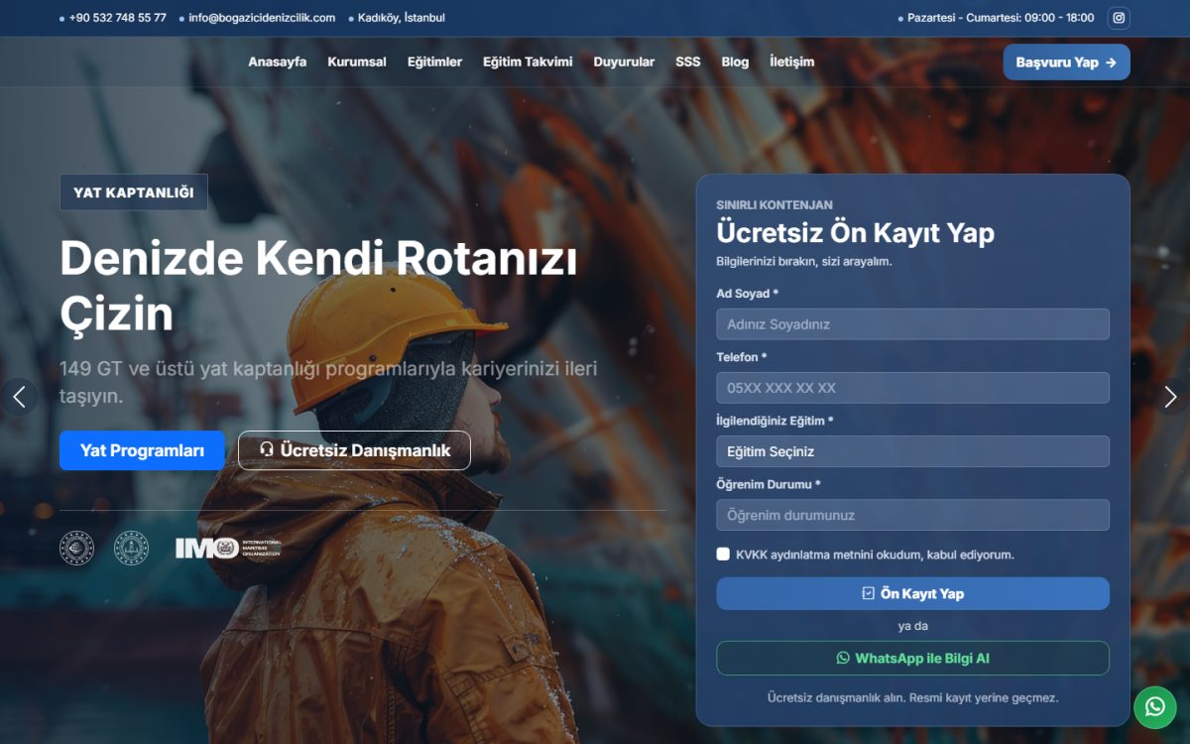The image size is (1190, 744).
Task: Open the Duyurular menu item
Action: pos(624,62)
